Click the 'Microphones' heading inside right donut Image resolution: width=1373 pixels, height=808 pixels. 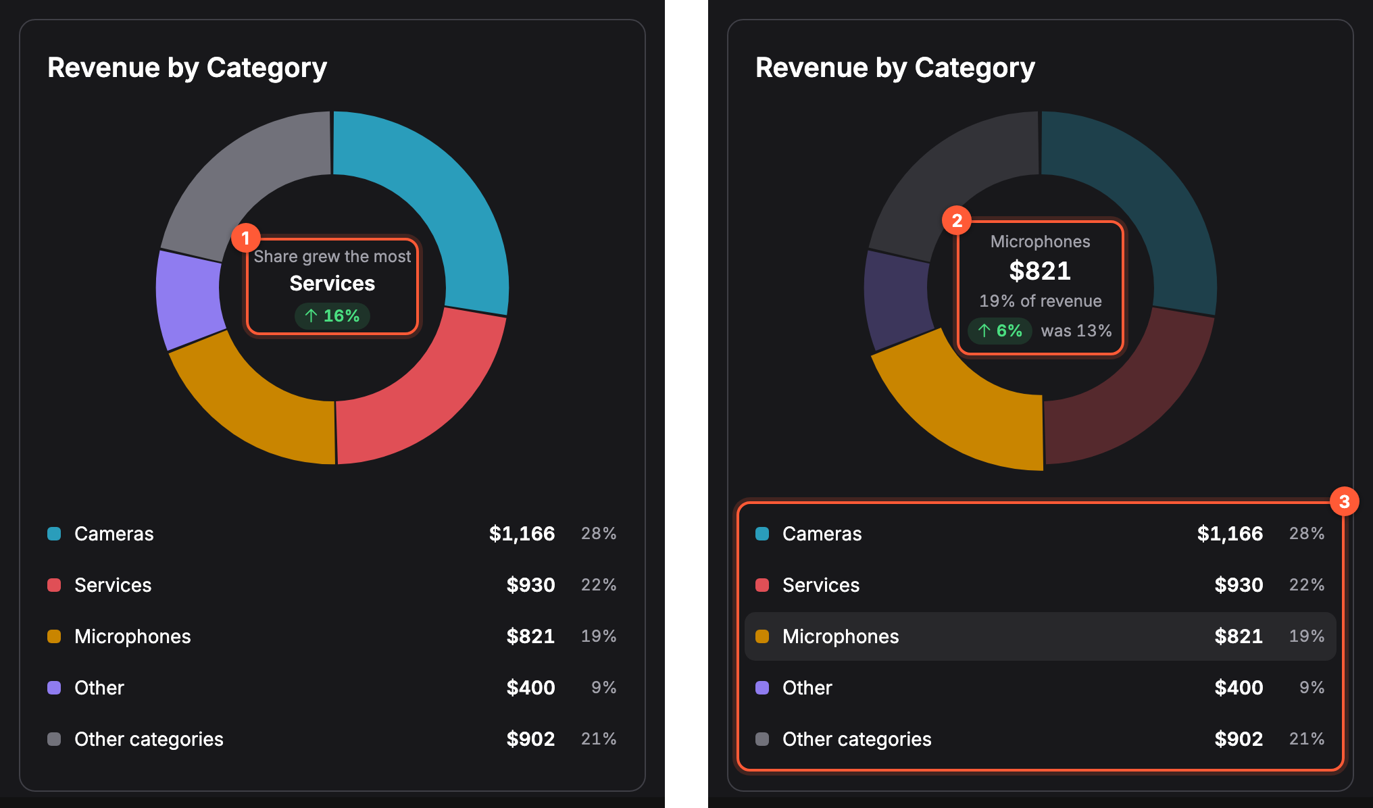coord(1041,242)
